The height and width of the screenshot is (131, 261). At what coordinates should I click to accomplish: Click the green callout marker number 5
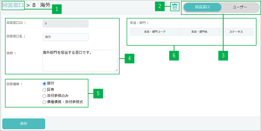click(x=98, y=94)
